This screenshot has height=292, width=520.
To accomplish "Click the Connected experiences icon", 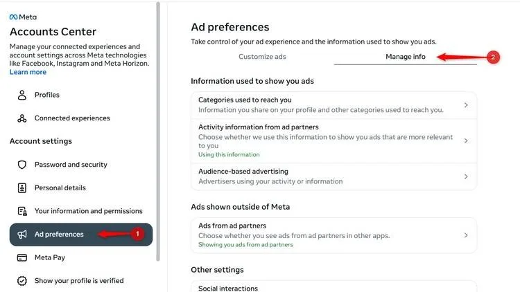I will (x=22, y=118).
